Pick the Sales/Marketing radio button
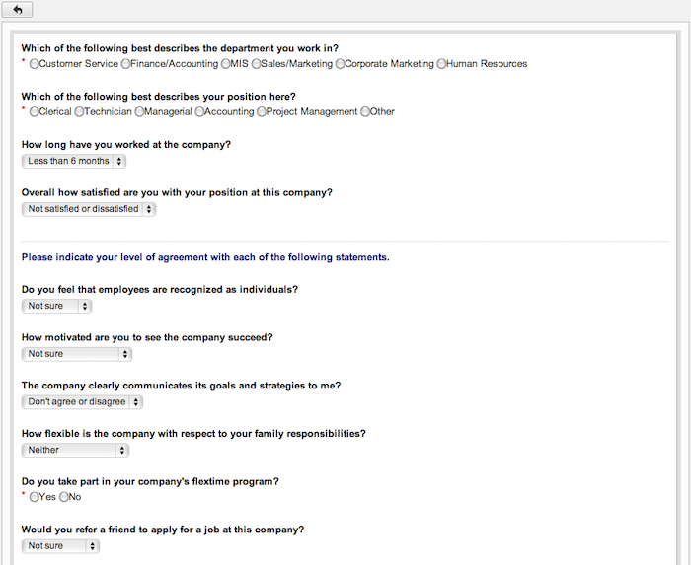691x565 pixels. coord(256,64)
